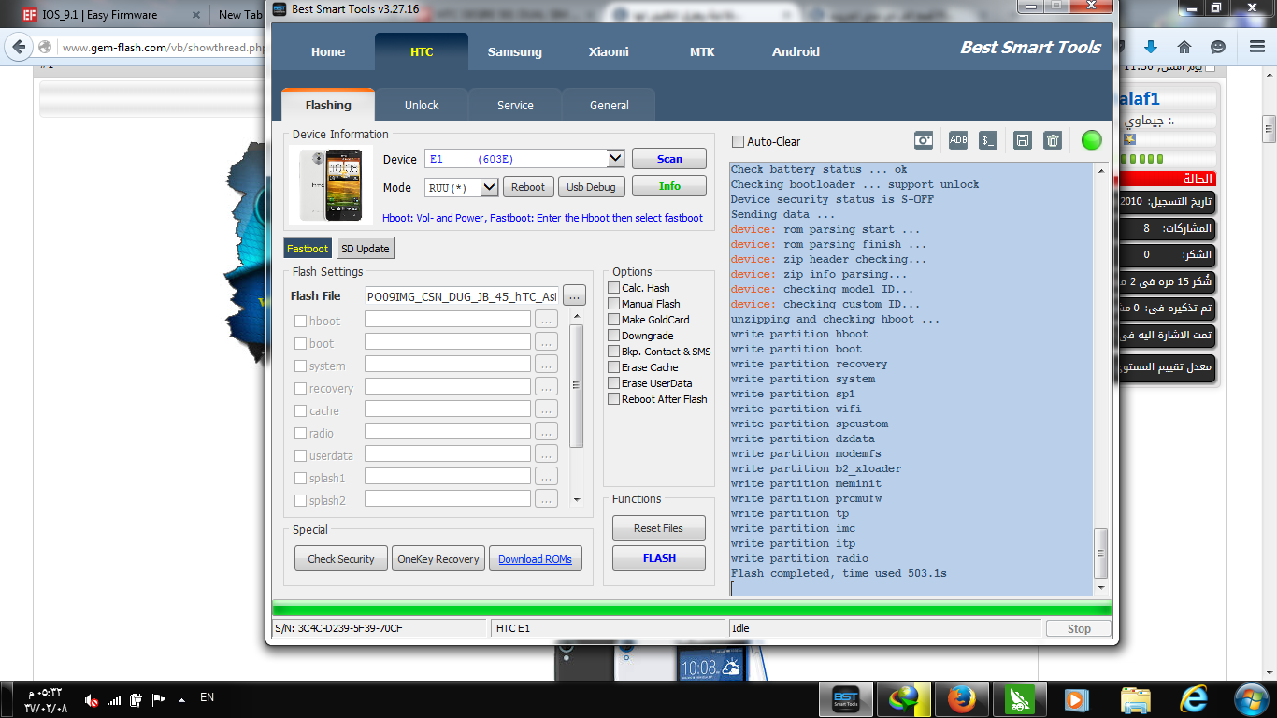Viewport: 1277px width, 718px height.
Task: Clear the log with the trash icon
Action: coord(1053,140)
